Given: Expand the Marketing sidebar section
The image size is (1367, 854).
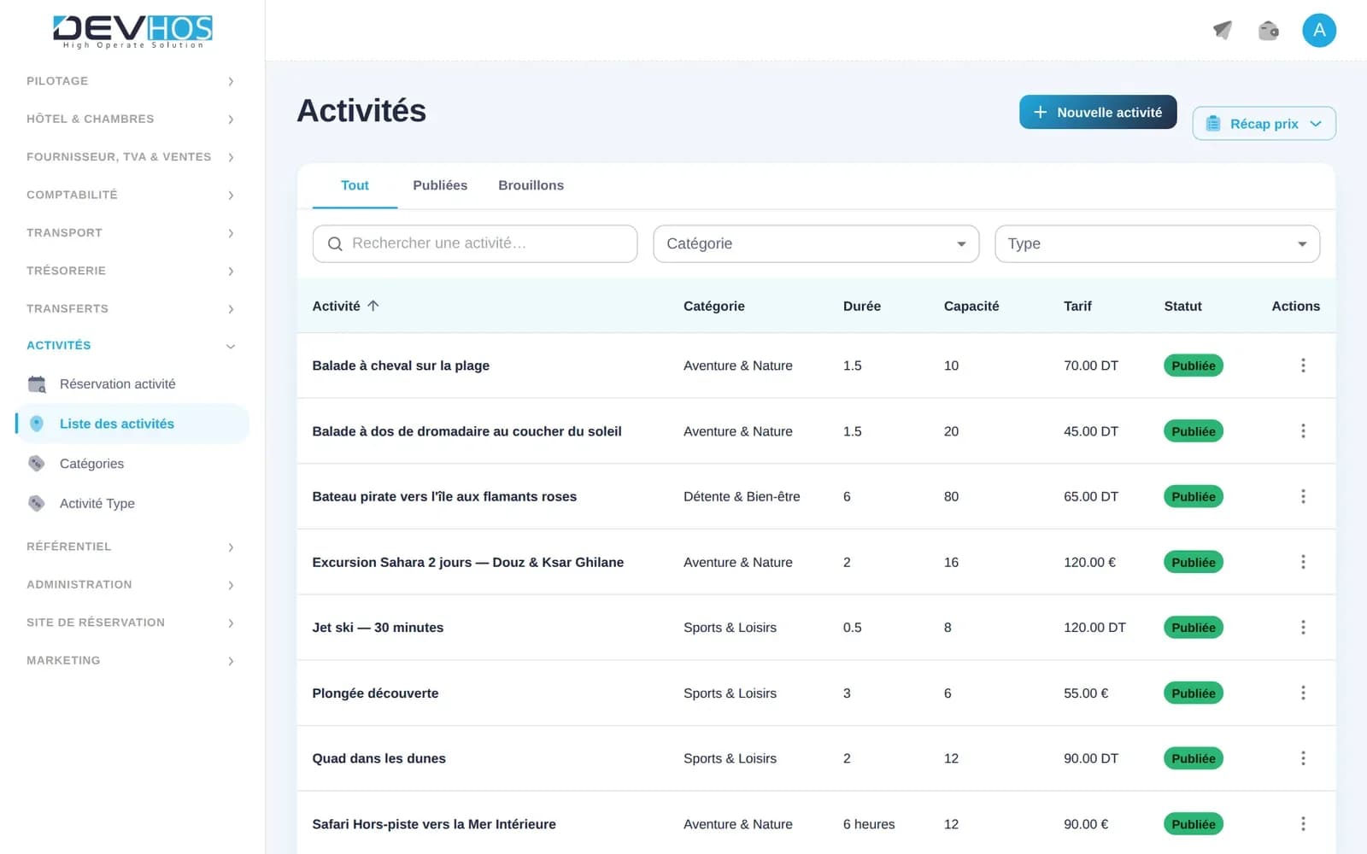Looking at the screenshot, I should 130,660.
